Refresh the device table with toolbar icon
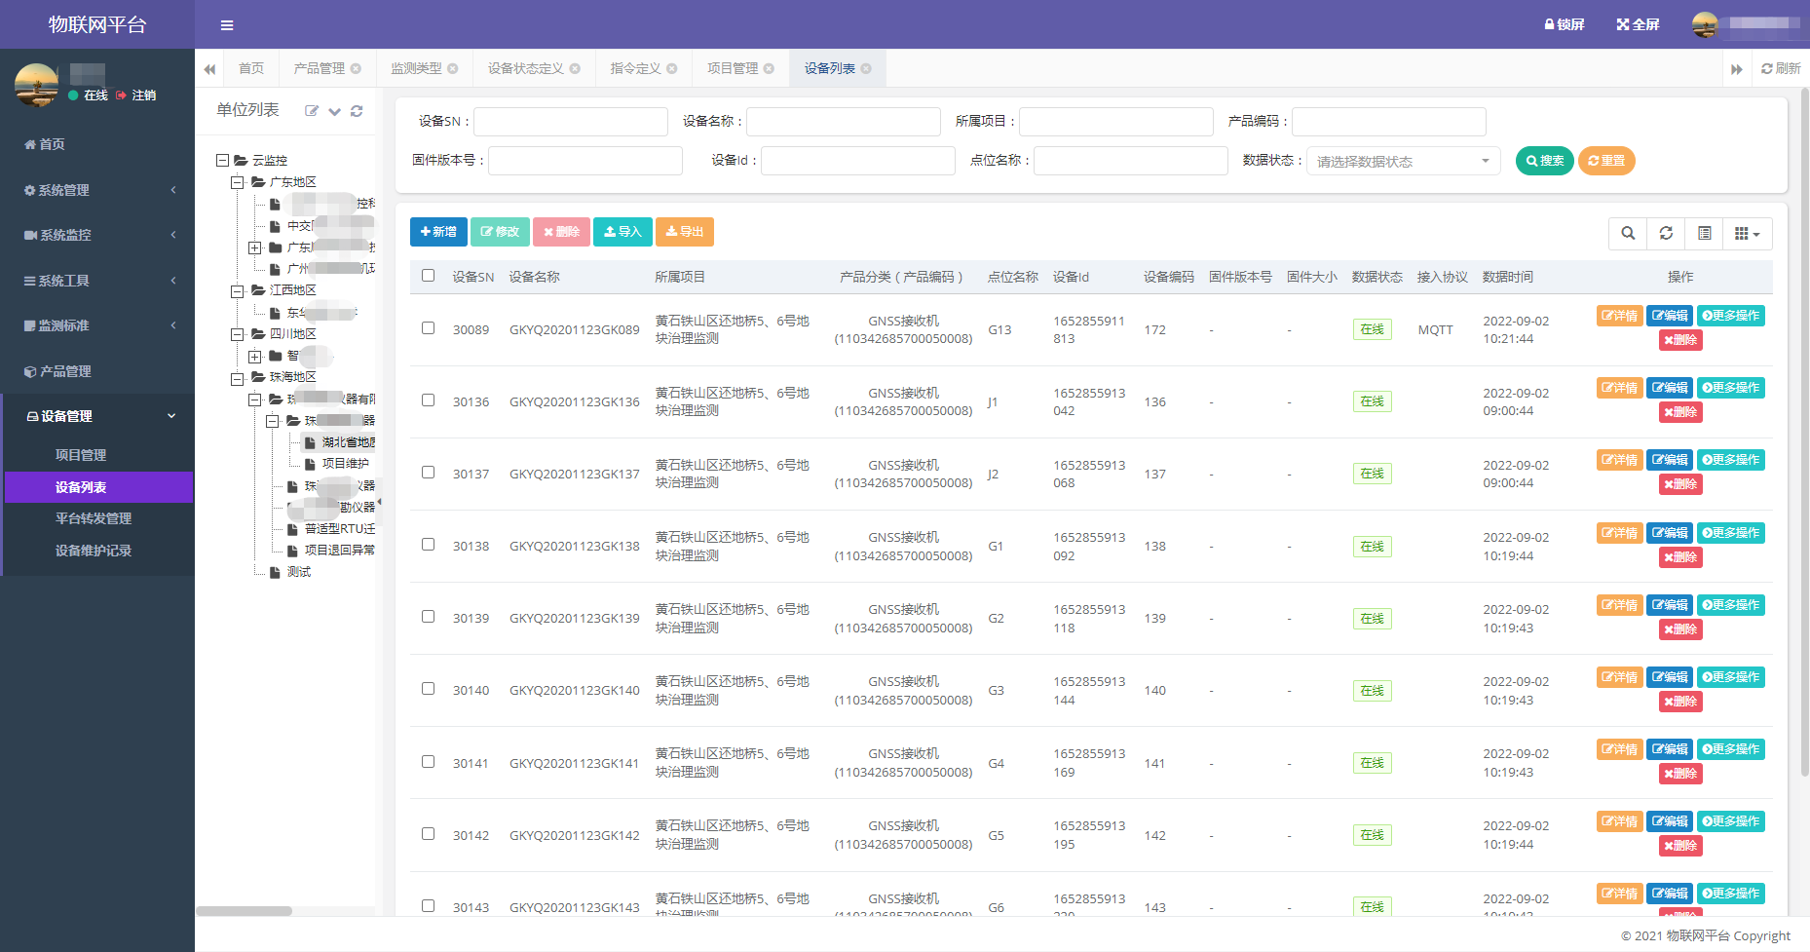The height and width of the screenshot is (952, 1810). coord(1666,233)
